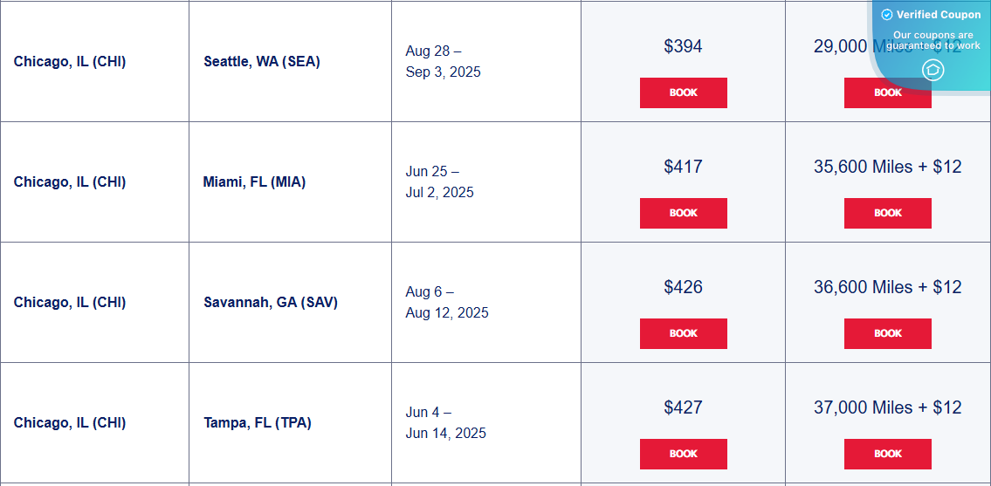Click the Jun 4 – Jun 14 dates
The height and width of the screenshot is (486, 991).
pyautogui.click(x=445, y=422)
